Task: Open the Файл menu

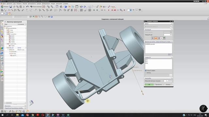Action: coord(4,4)
